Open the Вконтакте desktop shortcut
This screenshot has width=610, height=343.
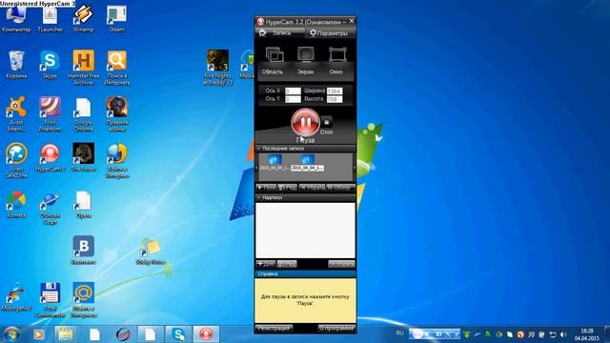pyautogui.click(x=83, y=251)
